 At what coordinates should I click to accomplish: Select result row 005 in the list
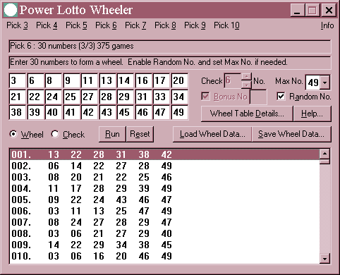(x=165, y=200)
